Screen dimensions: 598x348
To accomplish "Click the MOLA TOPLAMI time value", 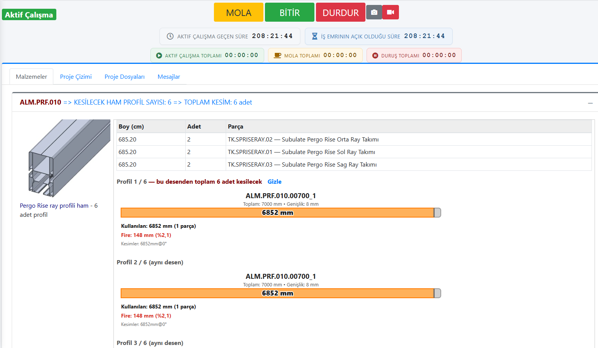I will coord(340,55).
